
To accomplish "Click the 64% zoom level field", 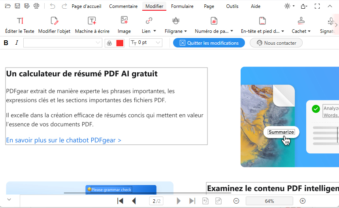I will (269, 201).
